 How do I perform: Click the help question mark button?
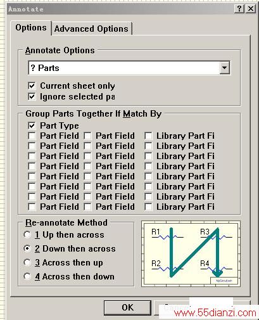pyautogui.click(x=239, y=9)
